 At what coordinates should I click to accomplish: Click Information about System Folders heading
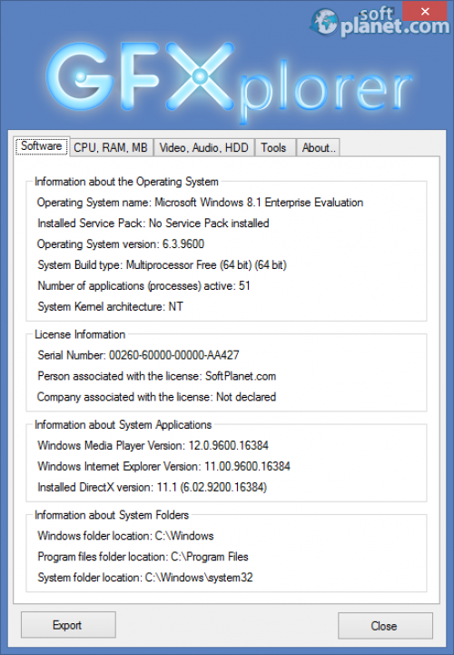[x=112, y=515]
